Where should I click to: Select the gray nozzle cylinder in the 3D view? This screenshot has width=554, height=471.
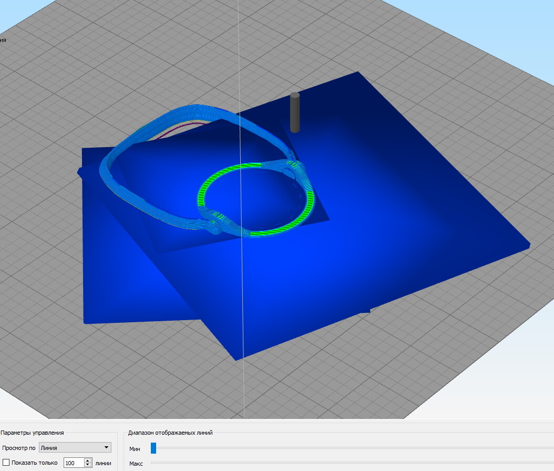295,112
